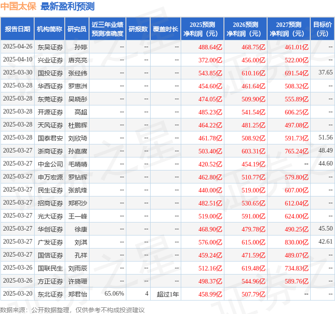This screenshot has width=335, height=314.
Task: Click the date 2025-04-26
Action: click(18, 47)
